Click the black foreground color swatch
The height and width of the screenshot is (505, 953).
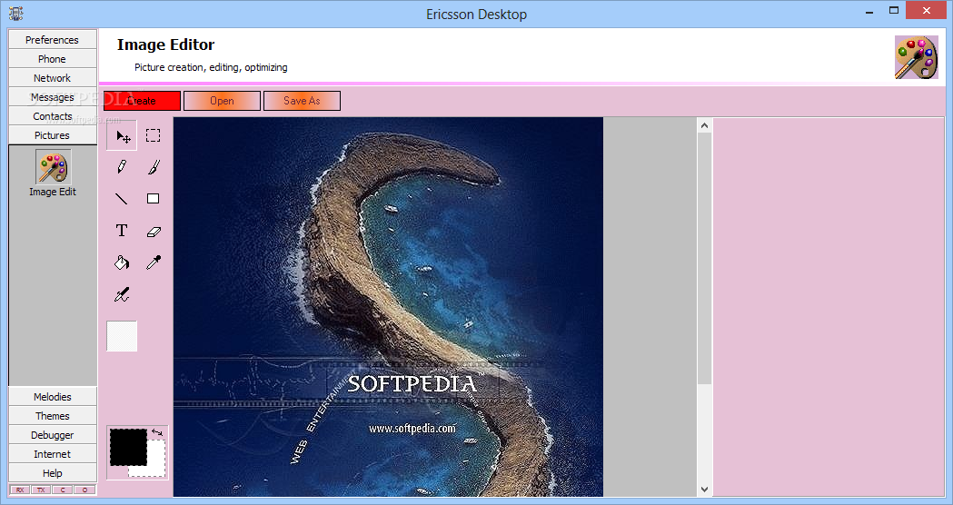(128, 447)
